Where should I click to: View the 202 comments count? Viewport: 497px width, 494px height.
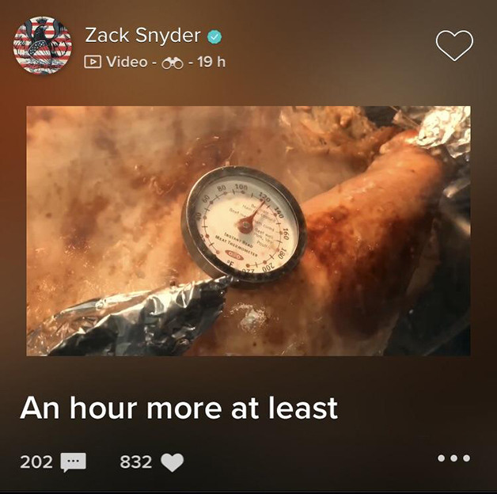[36, 462]
